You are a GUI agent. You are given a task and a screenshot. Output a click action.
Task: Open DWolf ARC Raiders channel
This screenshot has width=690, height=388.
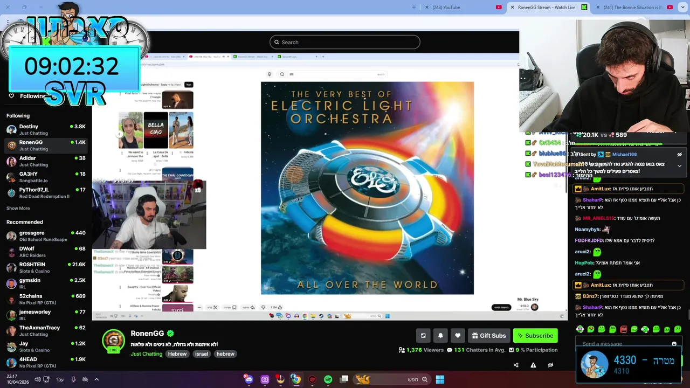pos(46,252)
